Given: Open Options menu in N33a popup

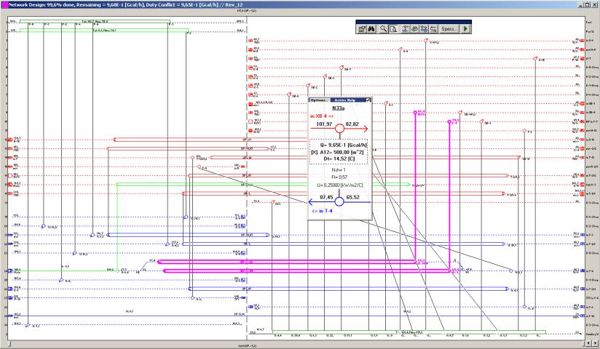Looking at the screenshot, I should click(317, 100).
